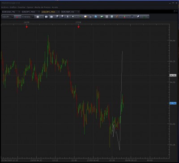The width and height of the screenshot is (179, 163).
Task: Click the green candlestick toolbar icon
Action: [80, 17]
